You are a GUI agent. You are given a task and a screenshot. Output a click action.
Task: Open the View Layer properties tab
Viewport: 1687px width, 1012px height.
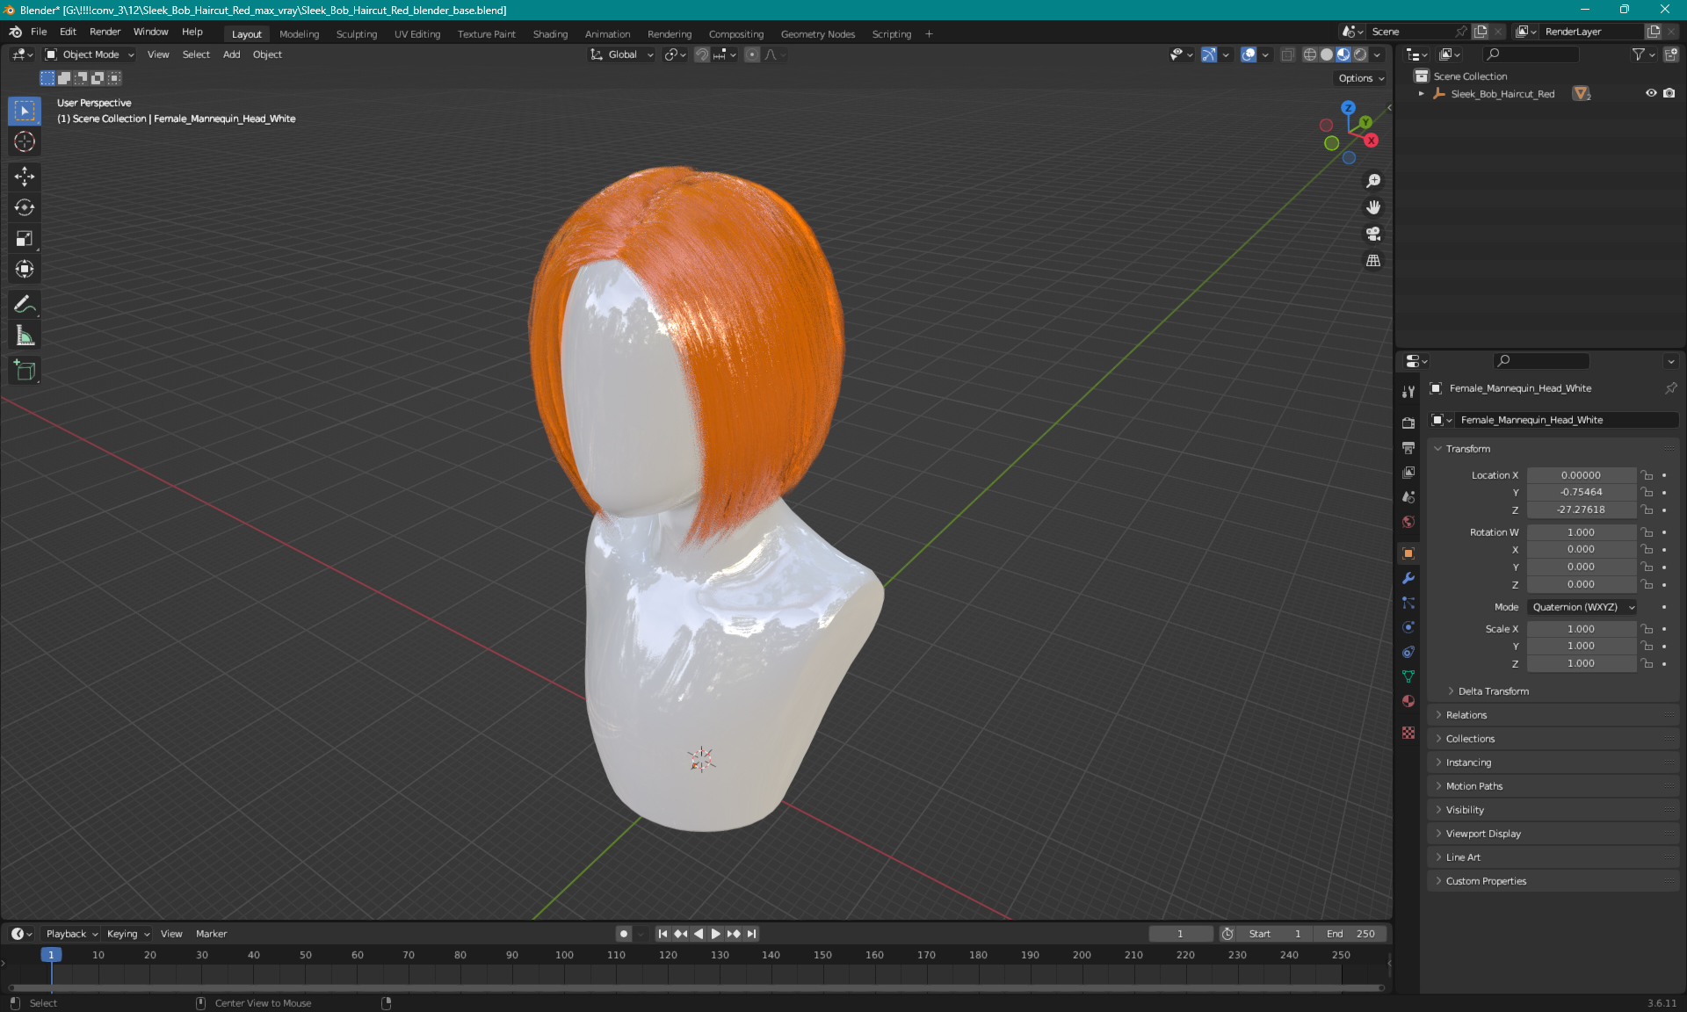coord(1408,472)
